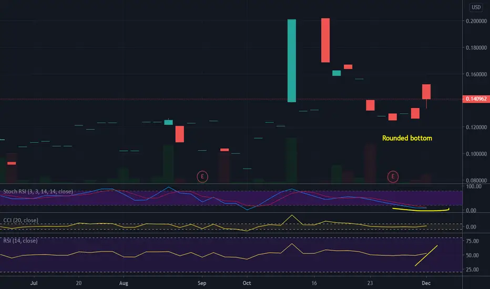Click the earnings E marker near Sep

coord(202,177)
